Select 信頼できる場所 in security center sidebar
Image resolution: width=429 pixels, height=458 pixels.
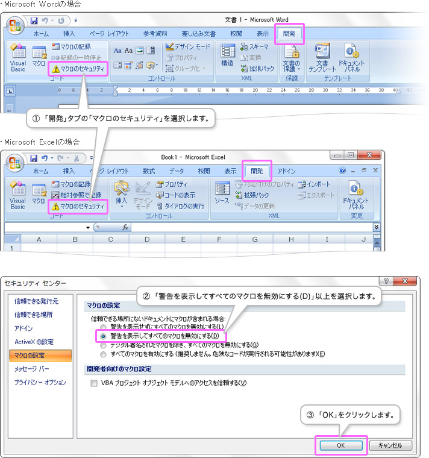(34, 314)
